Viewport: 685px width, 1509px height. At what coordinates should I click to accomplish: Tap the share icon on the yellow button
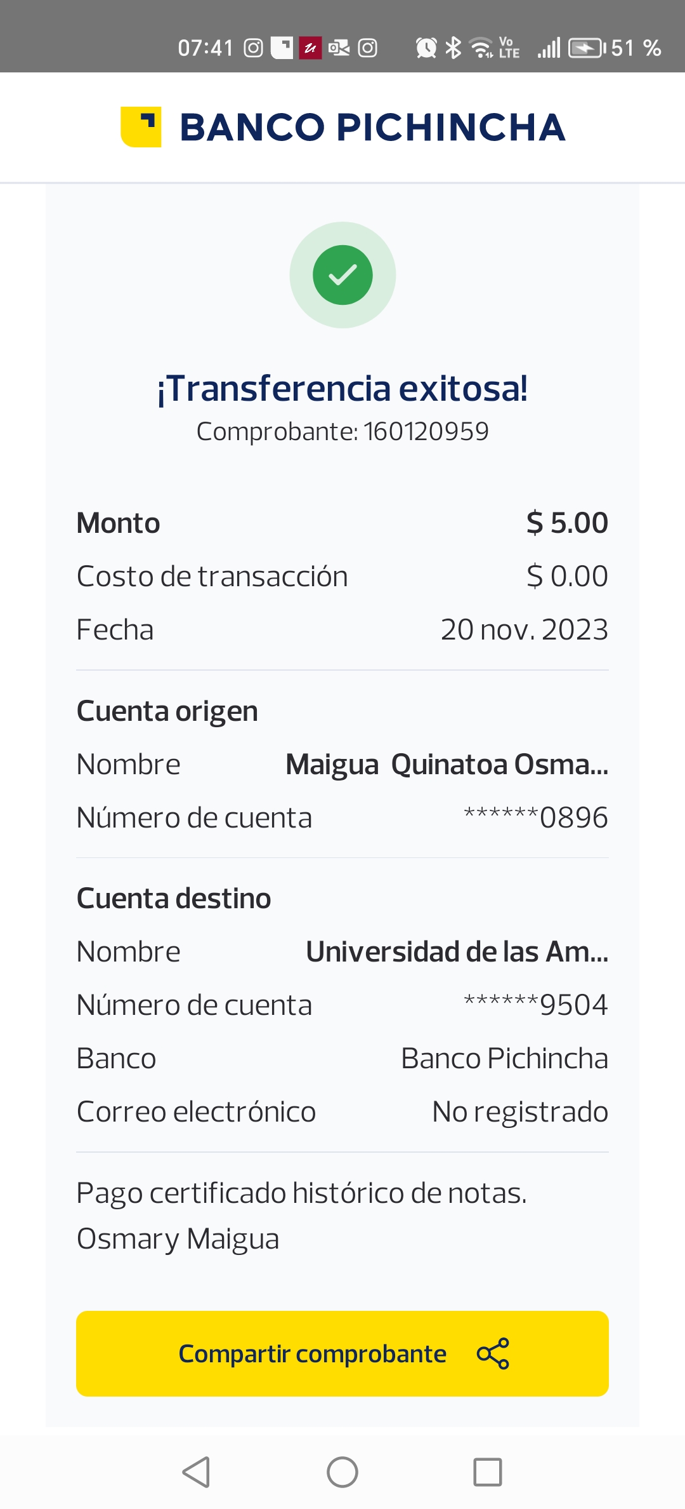coord(493,1353)
